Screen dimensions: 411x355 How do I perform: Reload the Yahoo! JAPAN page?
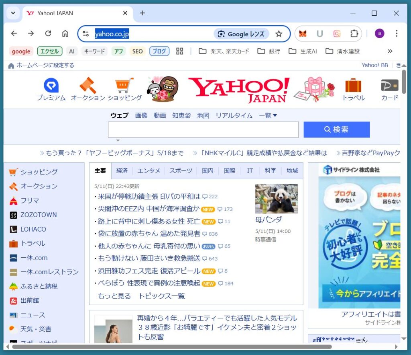48,33
